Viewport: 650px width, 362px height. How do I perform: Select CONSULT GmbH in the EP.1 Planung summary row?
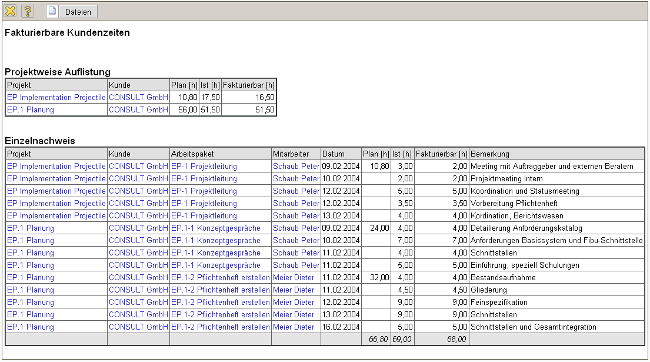pos(138,110)
